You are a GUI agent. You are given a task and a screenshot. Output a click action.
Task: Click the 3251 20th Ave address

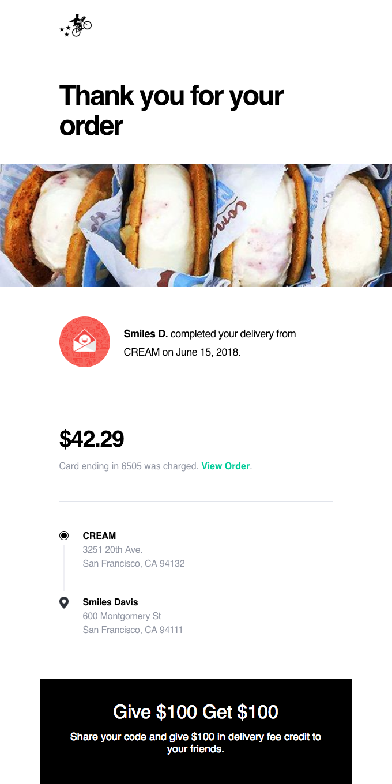[x=112, y=549]
